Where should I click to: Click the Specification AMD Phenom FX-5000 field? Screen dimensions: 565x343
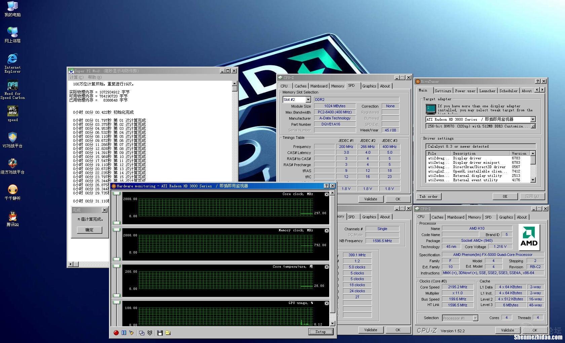click(x=493, y=255)
